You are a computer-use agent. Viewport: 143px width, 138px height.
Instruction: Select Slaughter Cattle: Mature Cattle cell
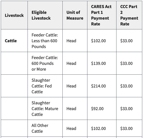(x=45, y=109)
